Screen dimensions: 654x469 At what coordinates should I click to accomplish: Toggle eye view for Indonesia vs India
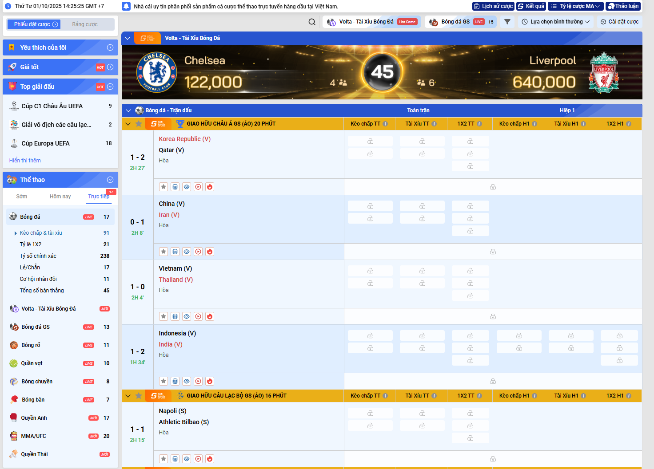[187, 381]
